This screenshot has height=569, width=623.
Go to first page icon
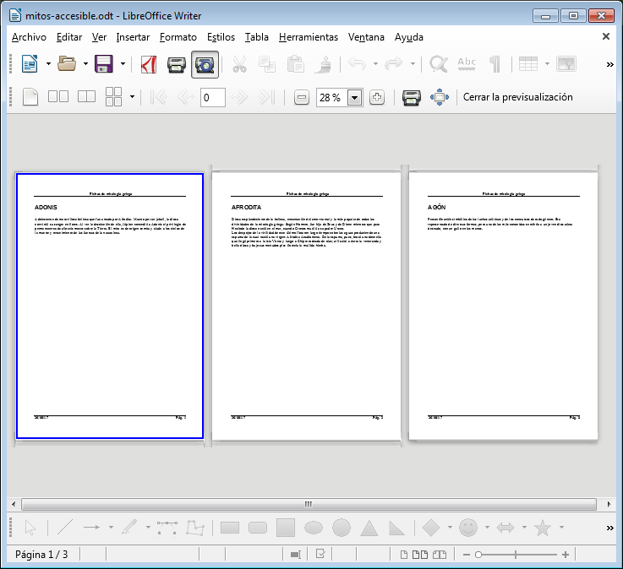[x=159, y=97]
